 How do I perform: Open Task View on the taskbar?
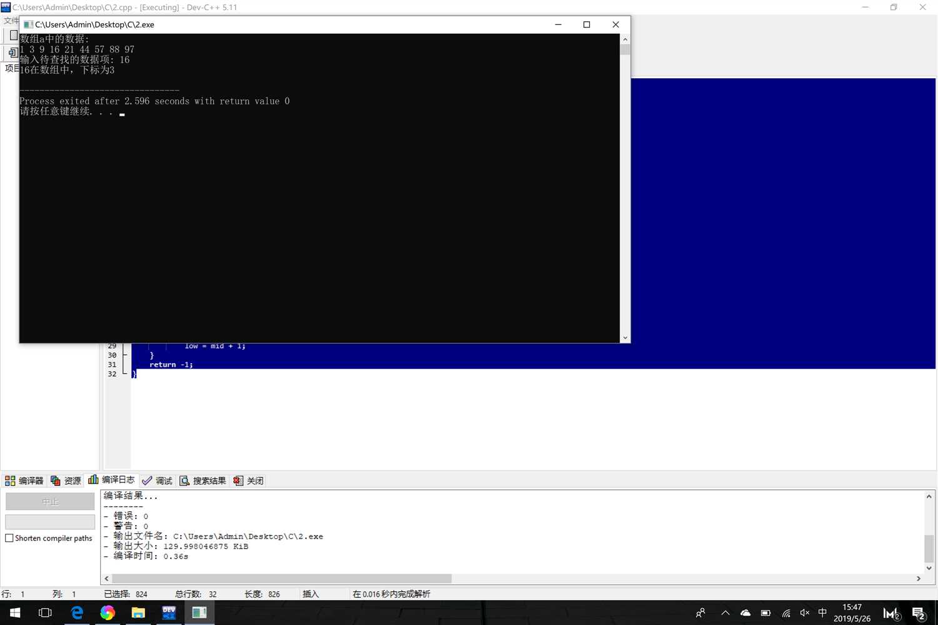(45, 613)
